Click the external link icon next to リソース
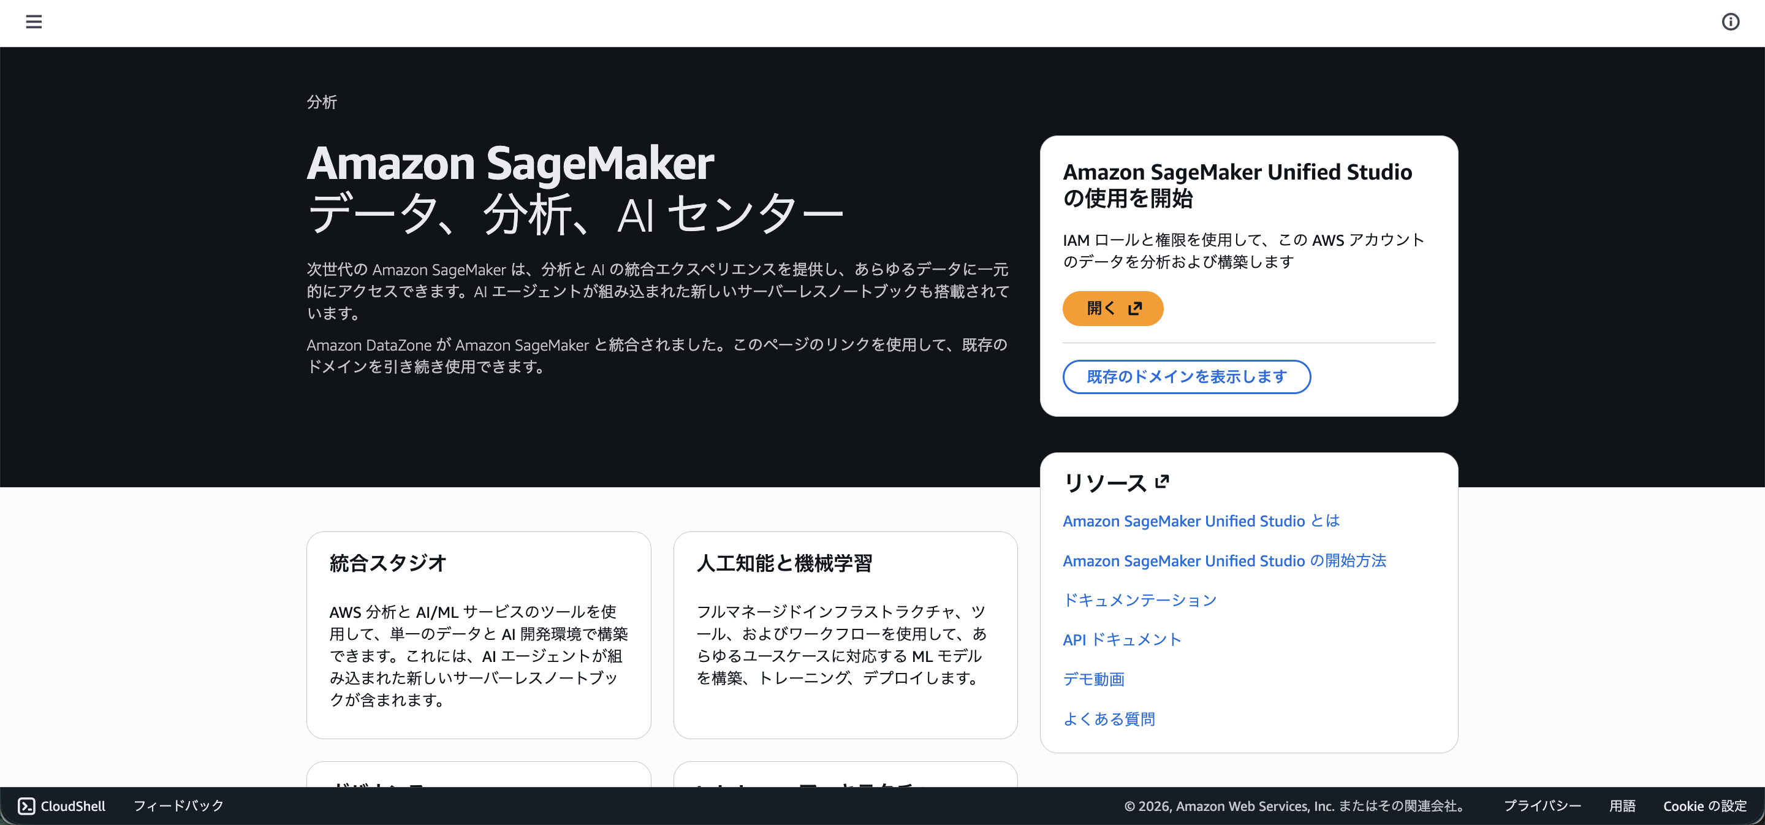 (x=1161, y=482)
